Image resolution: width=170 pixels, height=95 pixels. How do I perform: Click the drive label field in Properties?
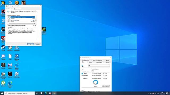click(x=99, y=66)
